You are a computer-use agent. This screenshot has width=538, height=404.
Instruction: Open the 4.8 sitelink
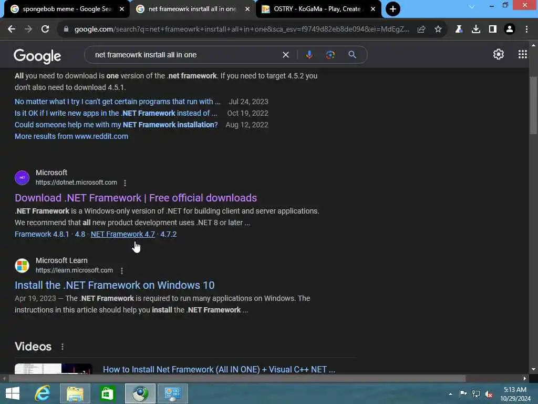(80, 234)
